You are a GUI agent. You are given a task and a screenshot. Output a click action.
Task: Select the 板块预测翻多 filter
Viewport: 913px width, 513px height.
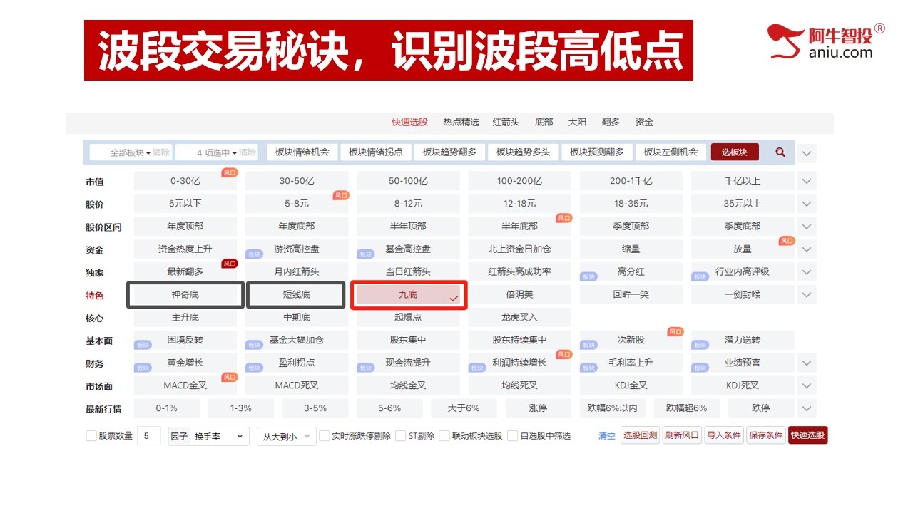click(x=597, y=152)
